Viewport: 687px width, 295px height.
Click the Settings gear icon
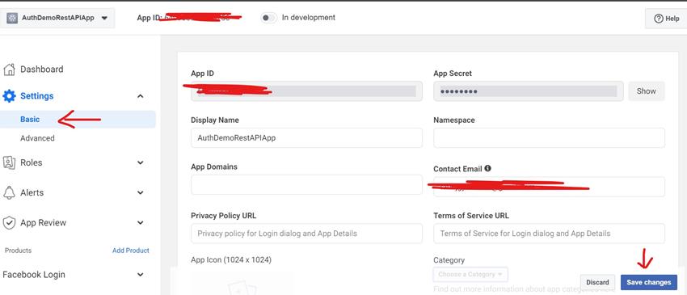(x=9, y=96)
